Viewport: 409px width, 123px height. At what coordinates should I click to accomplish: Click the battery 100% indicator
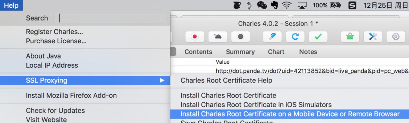click(x=327, y=5)
